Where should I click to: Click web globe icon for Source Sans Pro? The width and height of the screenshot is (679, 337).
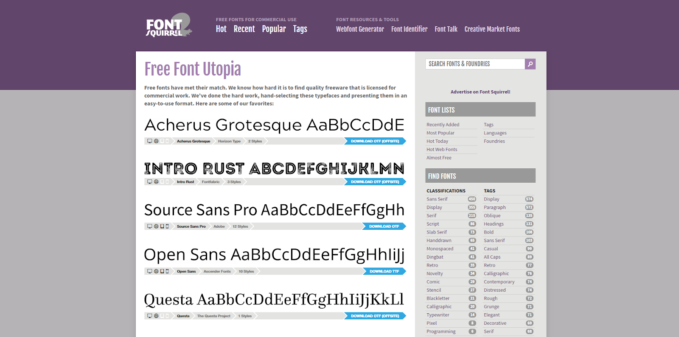[x=156, y=226]
